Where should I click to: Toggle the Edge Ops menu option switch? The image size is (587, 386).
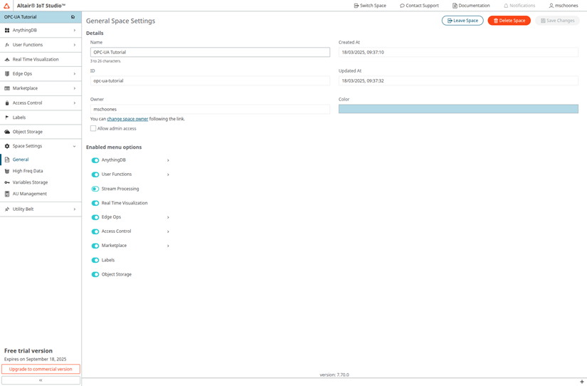(95, 217)
